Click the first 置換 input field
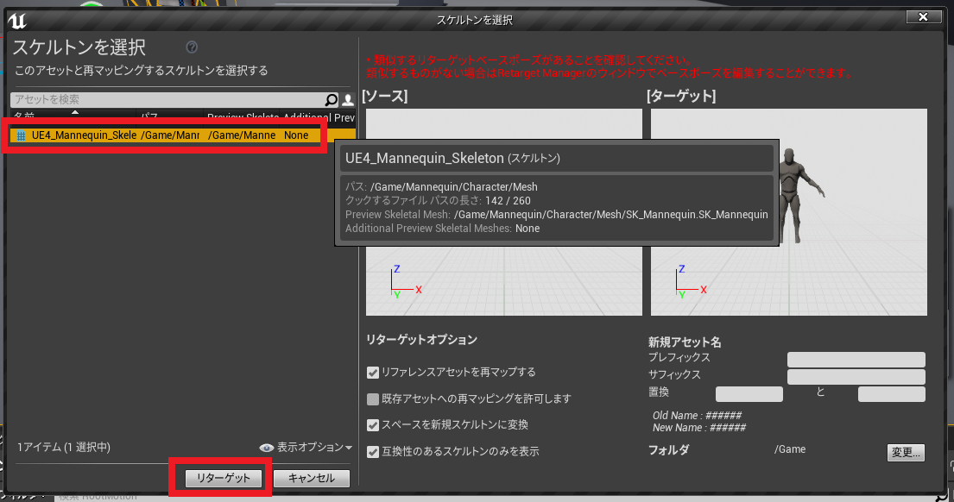This screenshot has height=502, width=954. tap(749, 394)
